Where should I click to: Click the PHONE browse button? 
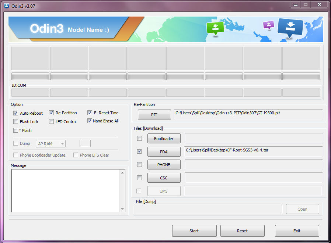(x=164, y=164)
